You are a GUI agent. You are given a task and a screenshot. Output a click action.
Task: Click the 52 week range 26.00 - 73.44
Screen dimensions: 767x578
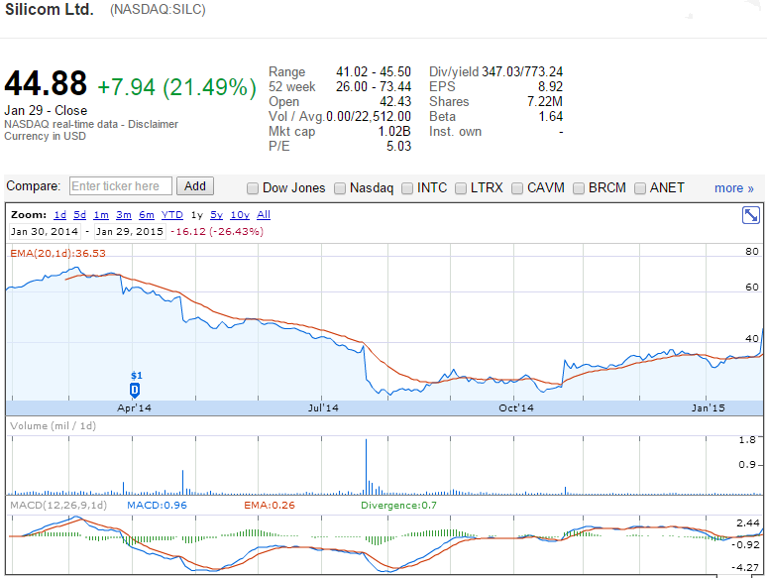coord(374,86)
